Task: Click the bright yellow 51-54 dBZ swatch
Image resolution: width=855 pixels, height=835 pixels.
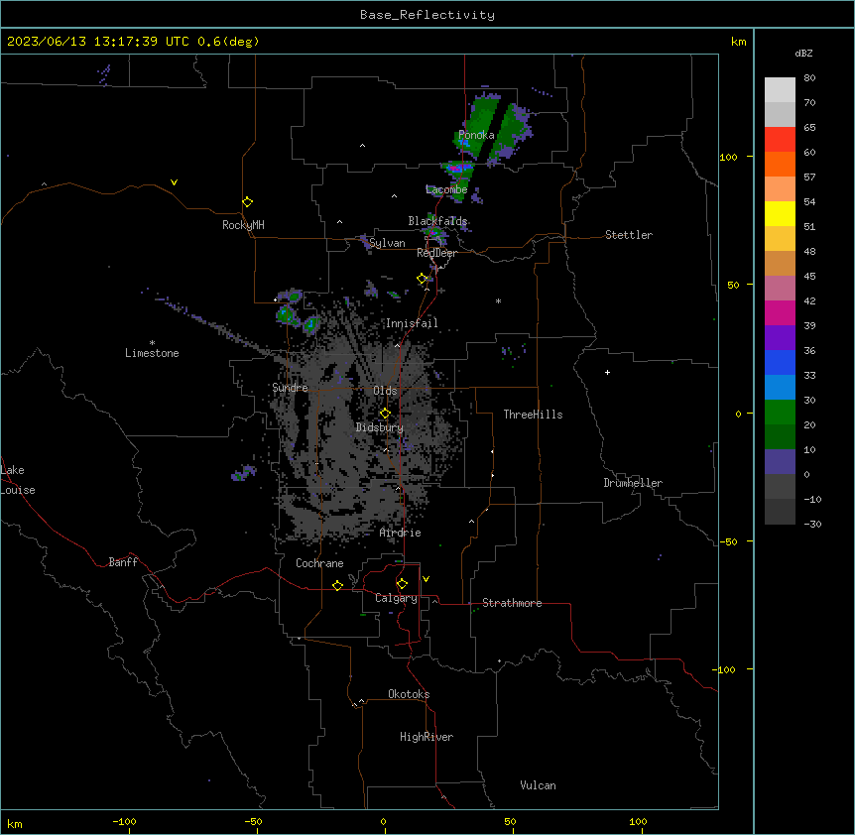Action: click(x=780, y=213)
